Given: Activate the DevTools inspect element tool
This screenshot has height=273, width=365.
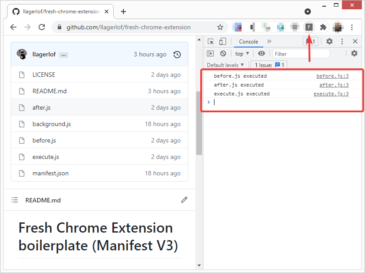Looking at the screenshot, I should click(x=210, y=41).
